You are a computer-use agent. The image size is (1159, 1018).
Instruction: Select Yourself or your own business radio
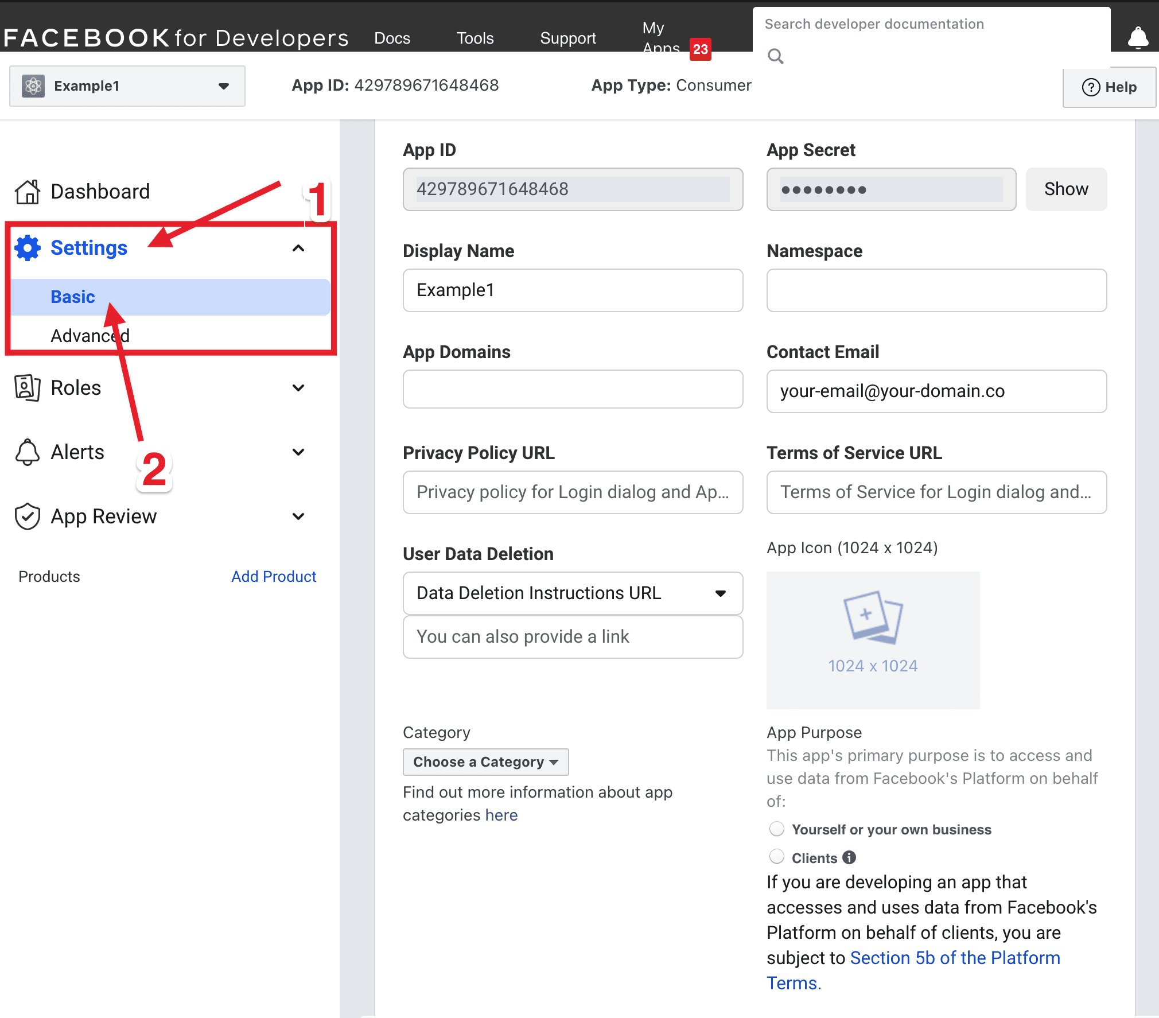click(x=777, y=829)
